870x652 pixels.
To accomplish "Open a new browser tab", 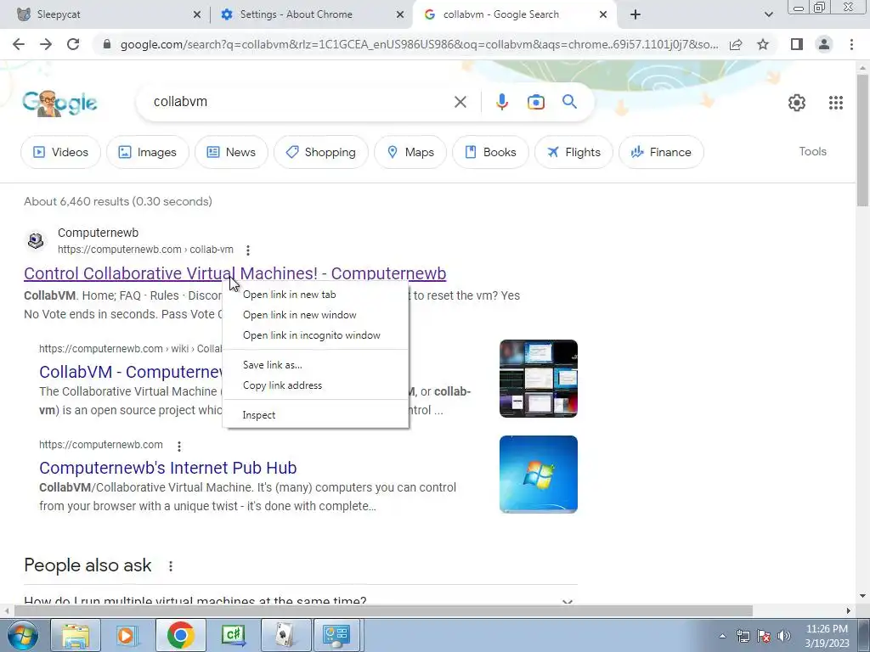I will tap(636, 14).
